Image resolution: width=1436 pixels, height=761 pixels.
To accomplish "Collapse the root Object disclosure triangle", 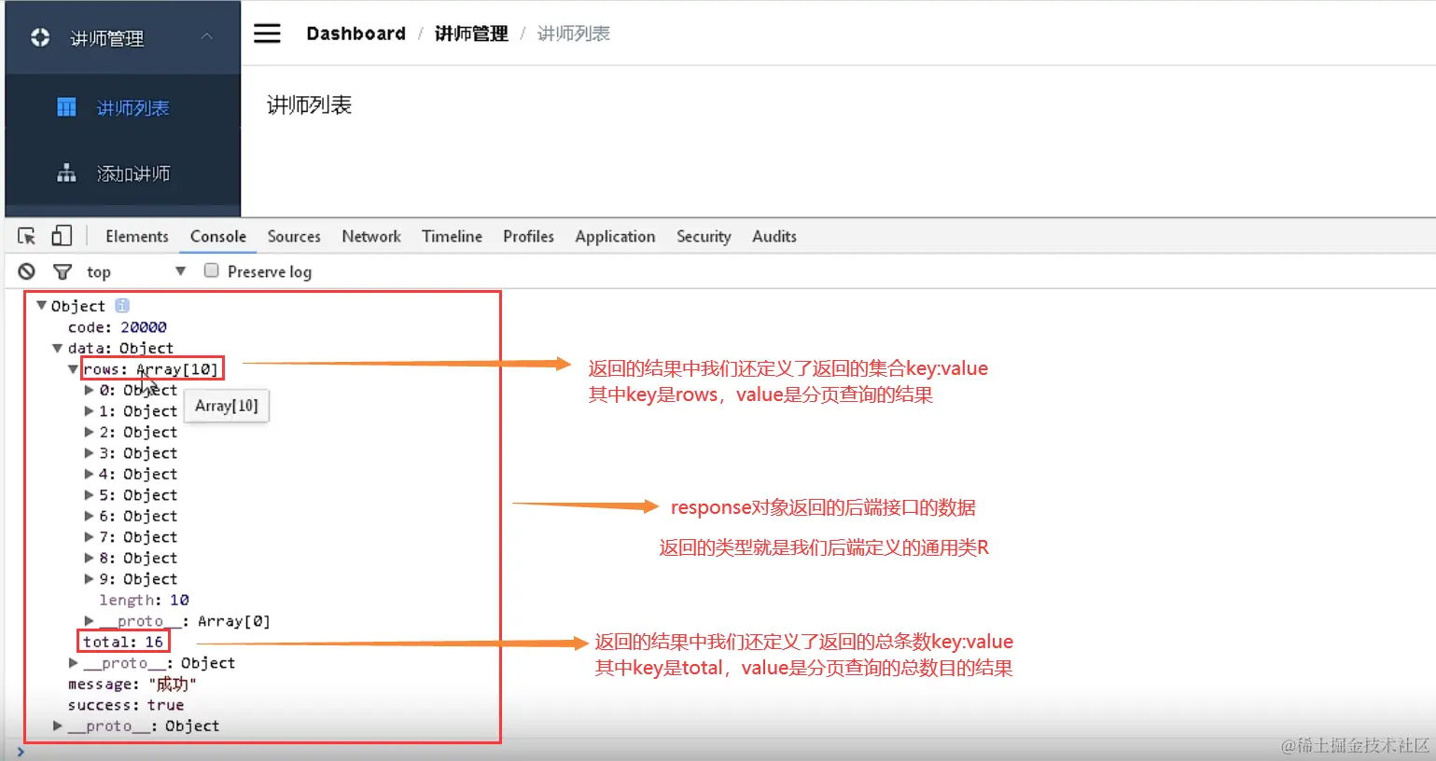I will 41,305.
